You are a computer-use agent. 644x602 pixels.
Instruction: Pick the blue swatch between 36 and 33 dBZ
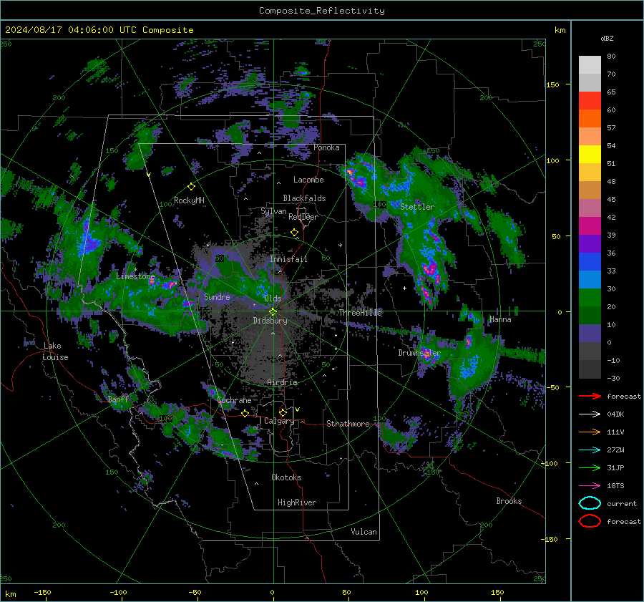click(590, 262)
